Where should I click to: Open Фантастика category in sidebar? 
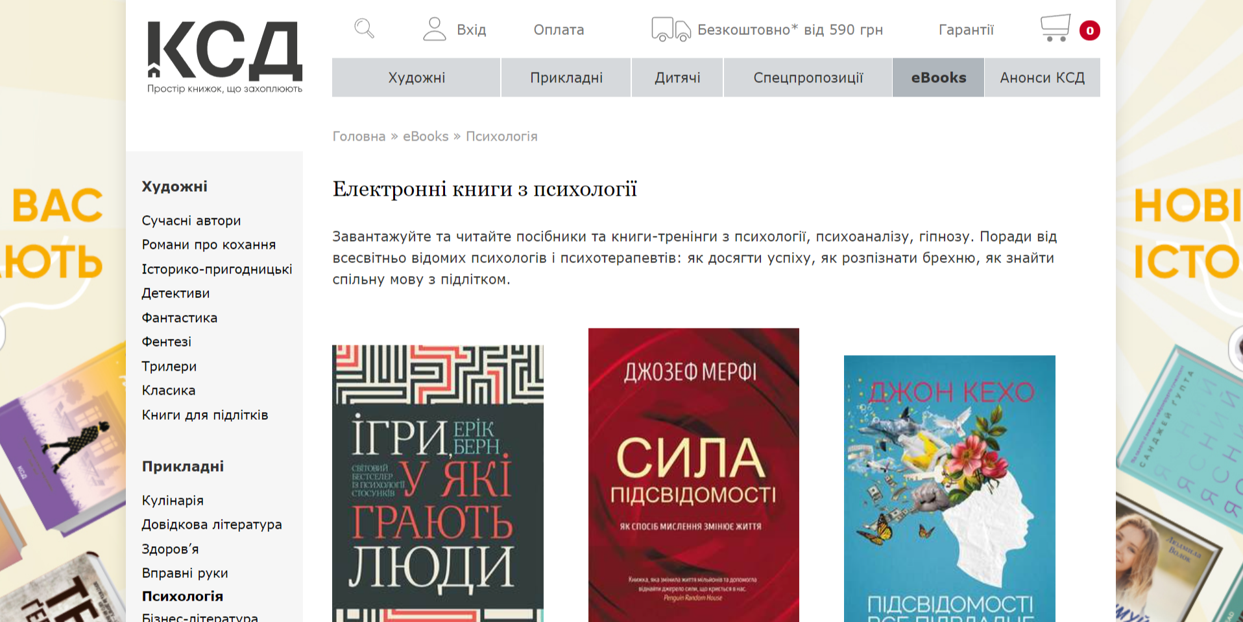[x=180, y=318]
